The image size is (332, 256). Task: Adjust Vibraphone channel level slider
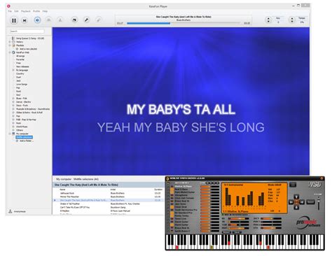209,195
